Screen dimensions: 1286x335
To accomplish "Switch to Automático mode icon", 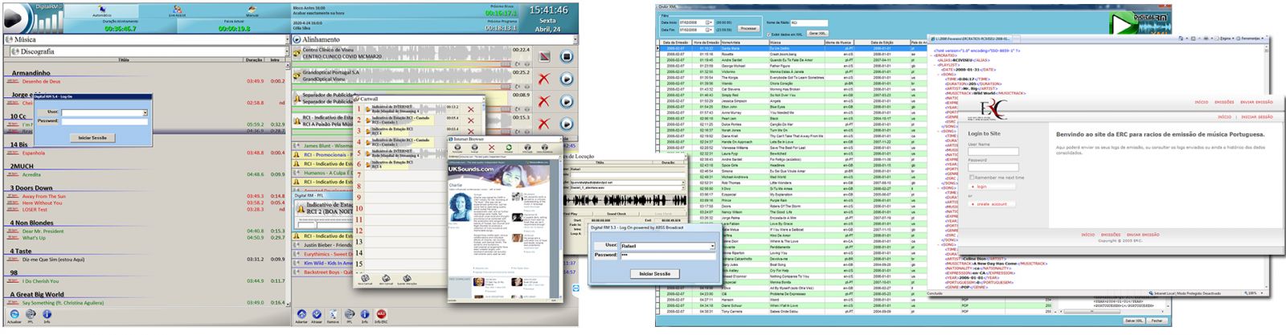I will click(x=101, y=10).
